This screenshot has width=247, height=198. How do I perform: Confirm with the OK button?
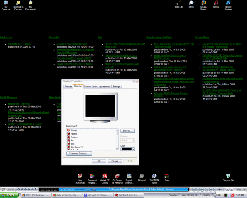click(99, 161)
